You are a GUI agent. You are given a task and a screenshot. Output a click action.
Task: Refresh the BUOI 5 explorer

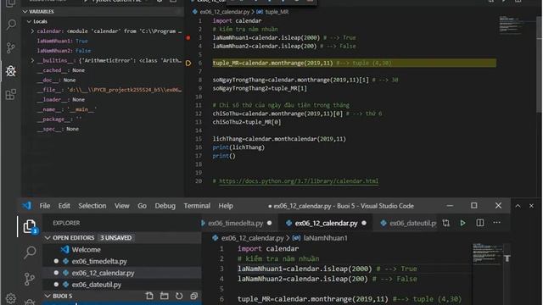[x=179, y=296]
